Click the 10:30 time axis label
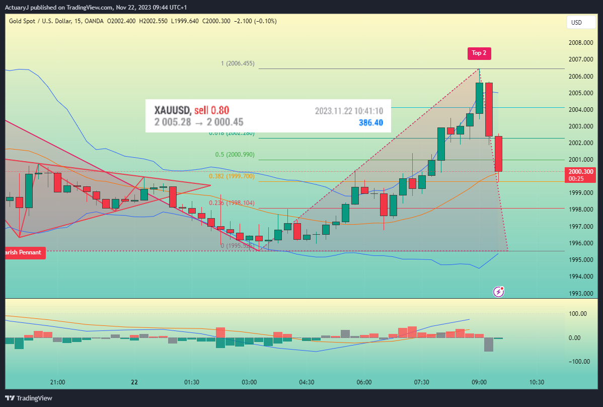The image size is (603, 407). point(537,382)
